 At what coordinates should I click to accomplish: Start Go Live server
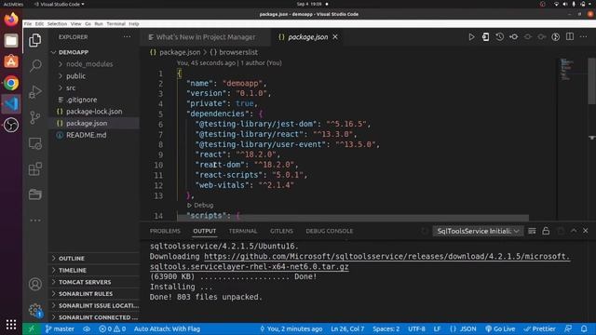click(500, 328)
